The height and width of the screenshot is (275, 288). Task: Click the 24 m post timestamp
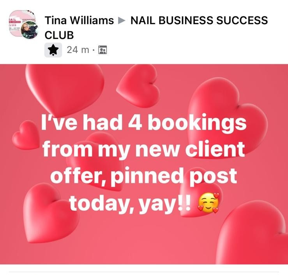[x=78, y=50]
